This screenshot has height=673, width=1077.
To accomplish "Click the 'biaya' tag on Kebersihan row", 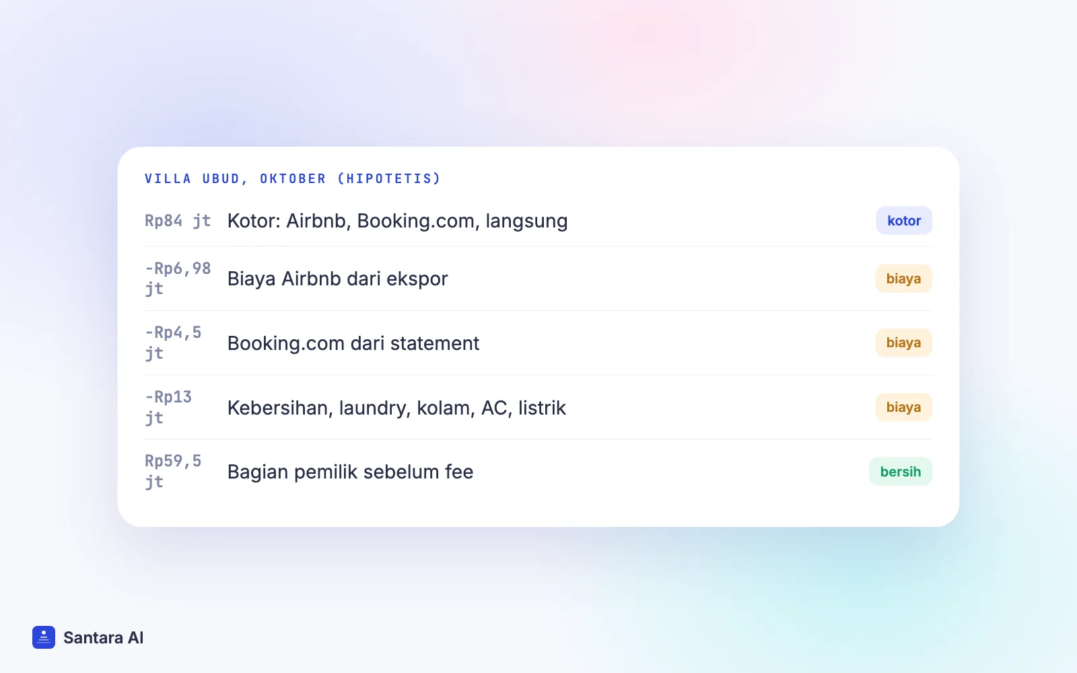I will click(x=903, y=407).
